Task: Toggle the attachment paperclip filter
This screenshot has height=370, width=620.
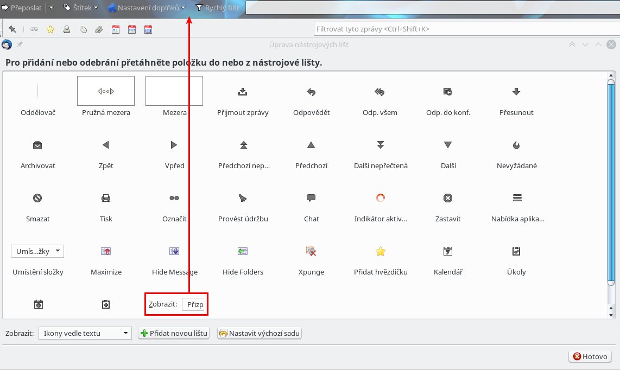Action: [x=99, y=30]
